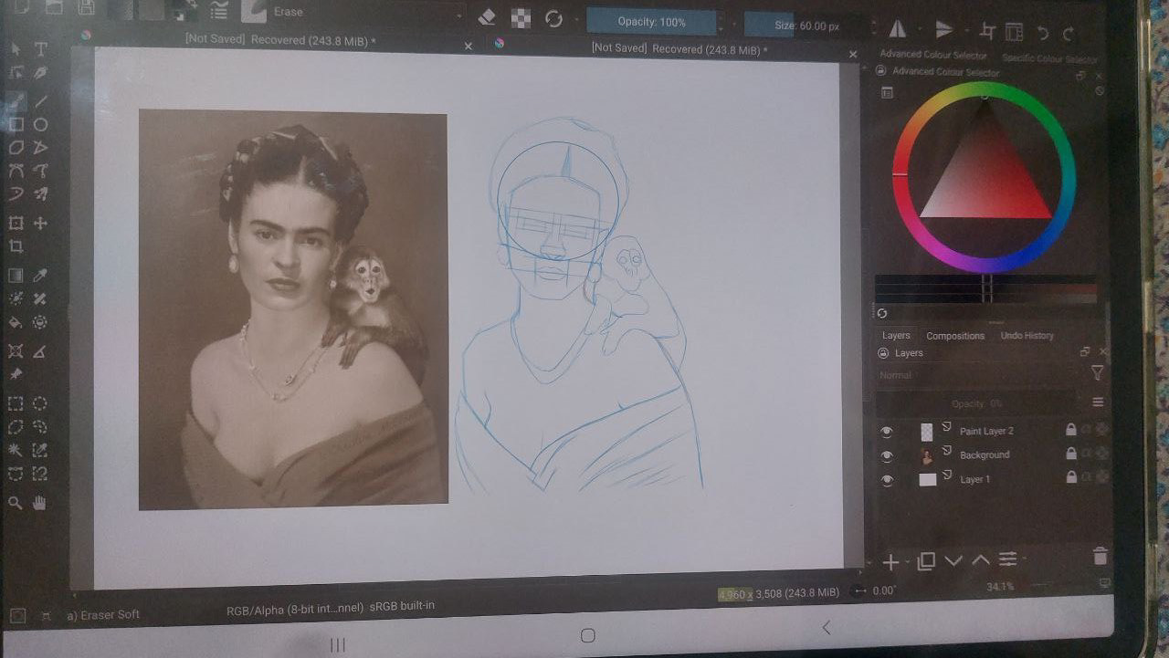
Task: Select the Crop tool
Action: (16, 247)
